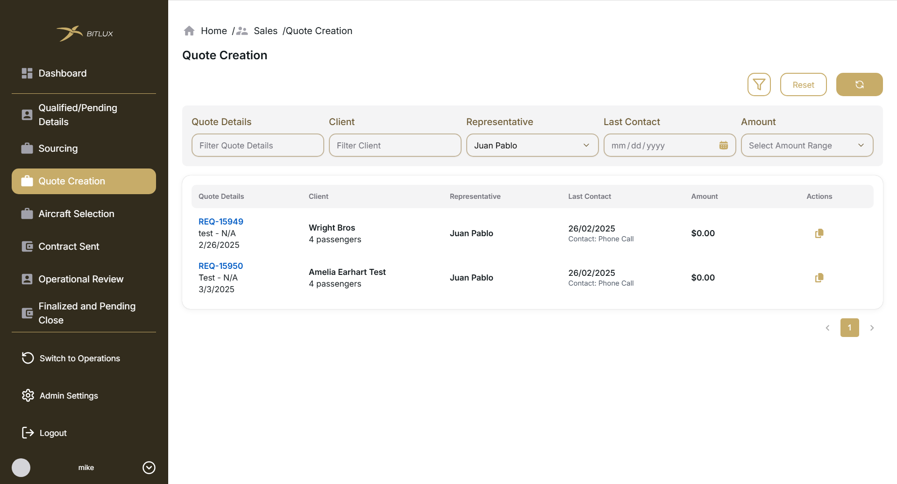Screen dimensions: 897x484
Task: Click the Logout icon
Action: (x=28, y=433)
